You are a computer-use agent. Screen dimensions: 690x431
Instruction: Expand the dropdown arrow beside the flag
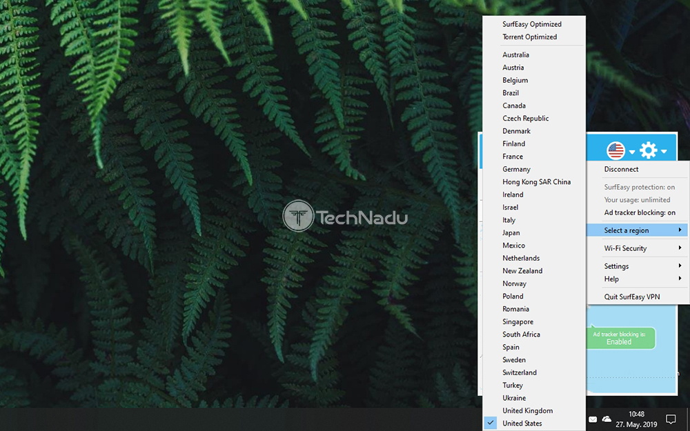632,152
